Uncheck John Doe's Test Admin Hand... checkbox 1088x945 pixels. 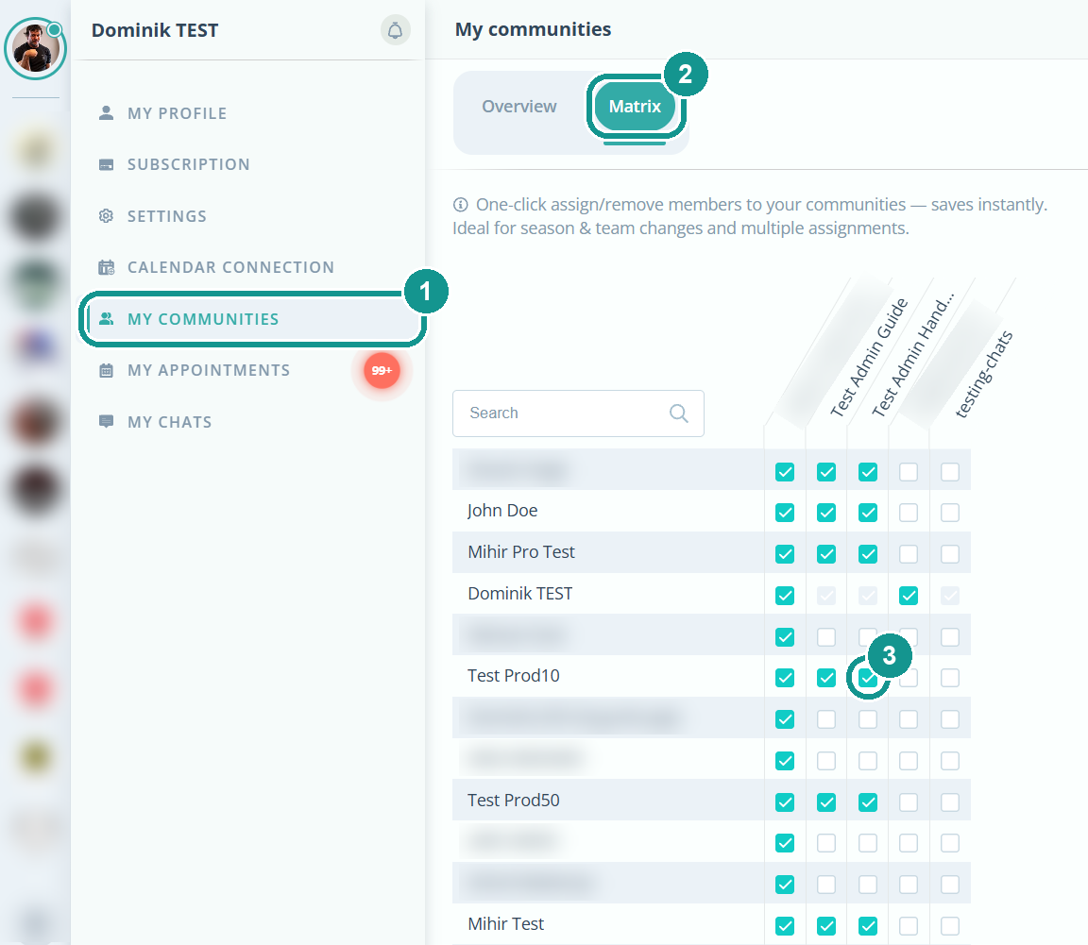click(x=867, y=513)
